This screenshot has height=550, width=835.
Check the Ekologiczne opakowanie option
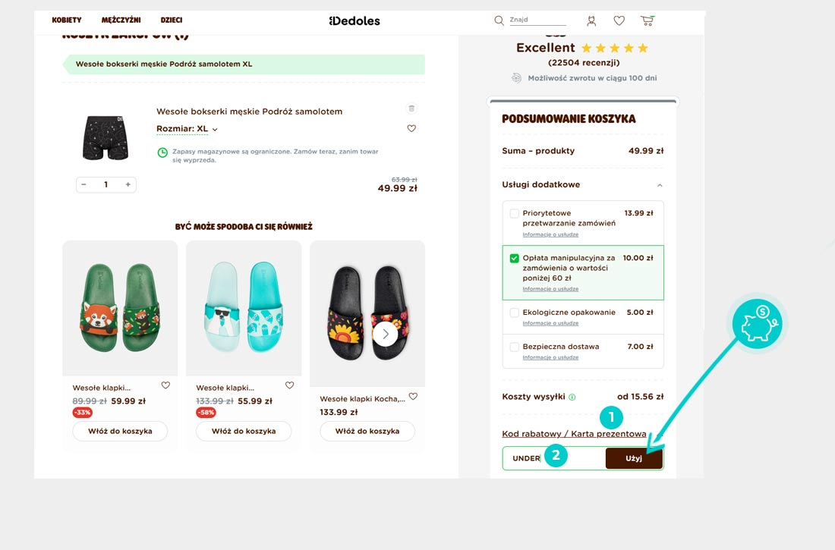514,313
